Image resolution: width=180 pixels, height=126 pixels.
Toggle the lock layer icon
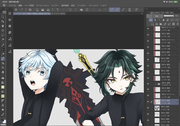coord(164,20)
